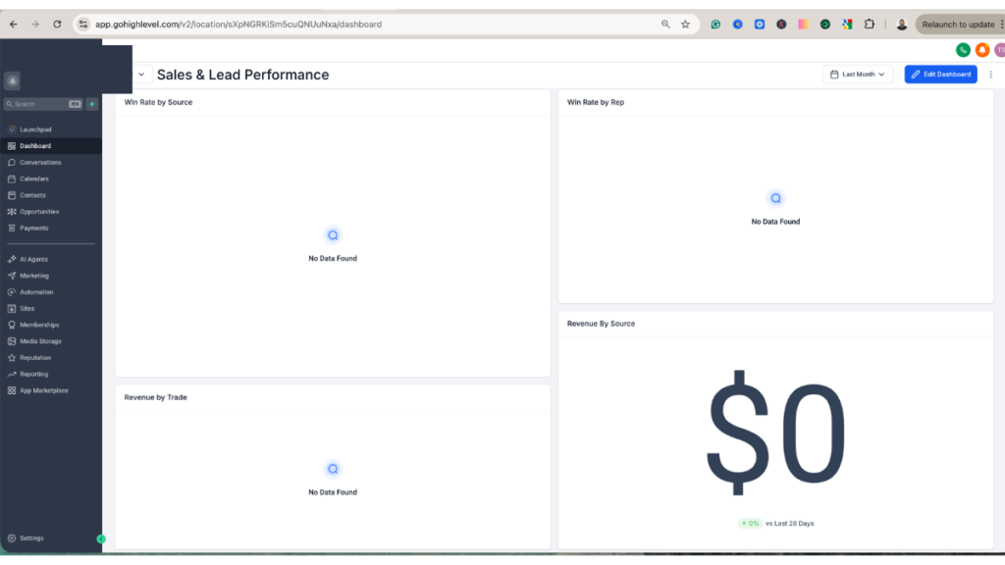
Task: Collapse the sidebar with the green arrow
Action: (x=101, y=539)
